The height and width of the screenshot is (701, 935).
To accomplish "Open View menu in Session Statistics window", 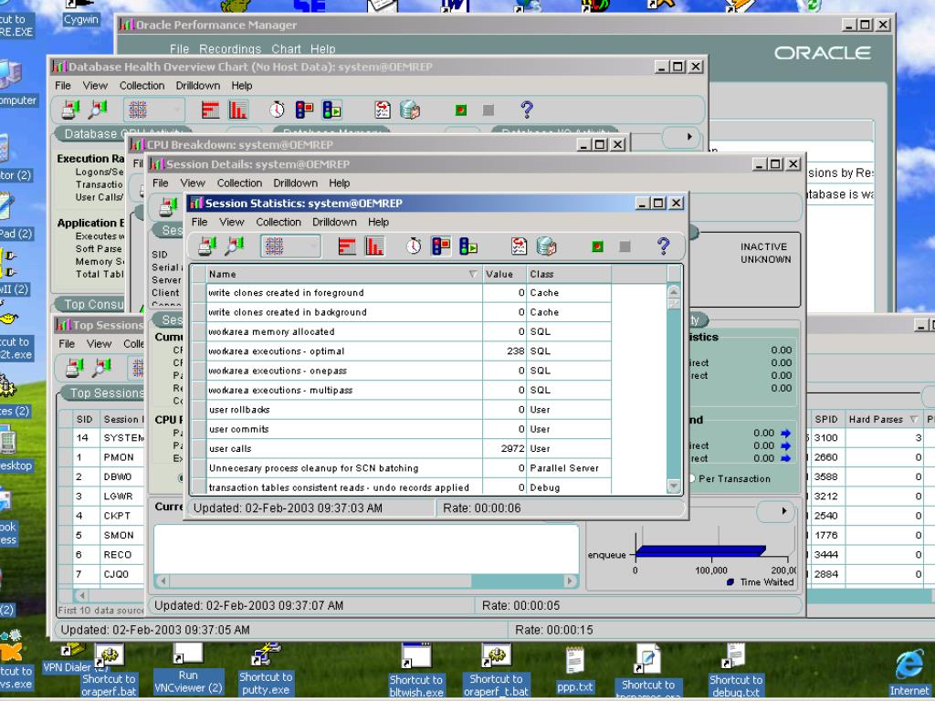I will [x=231, y=222].
